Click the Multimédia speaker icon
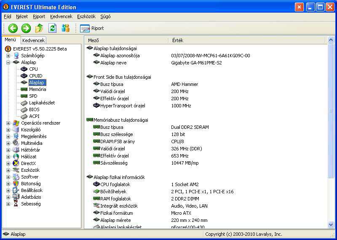Viewport: 337px width, 240px height. point(16,143)
